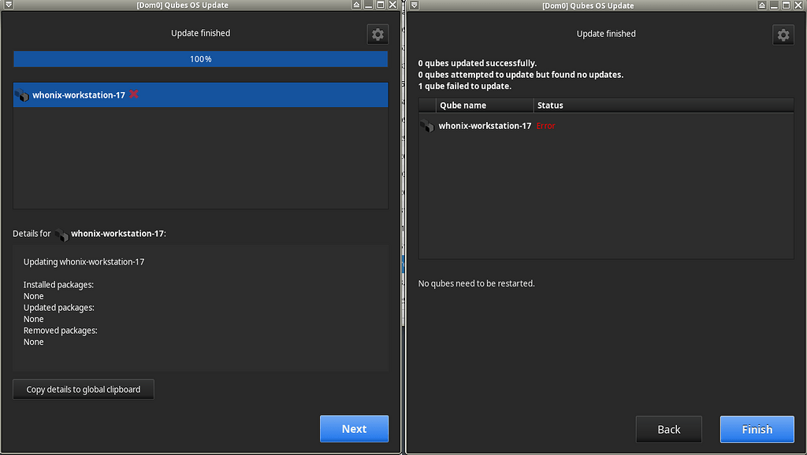The height and width of the screenshot is (455, 807).
Task: Sort by Qube name column header
Action: point(485,105)
